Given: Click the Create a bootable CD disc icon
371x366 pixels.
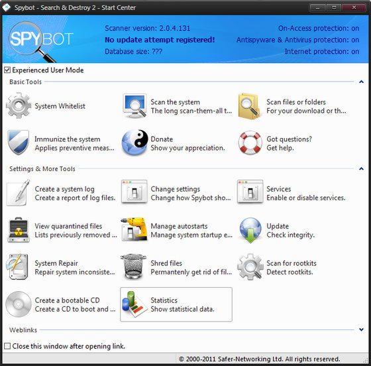Looking at the screenshot, I should pos(19,304).
